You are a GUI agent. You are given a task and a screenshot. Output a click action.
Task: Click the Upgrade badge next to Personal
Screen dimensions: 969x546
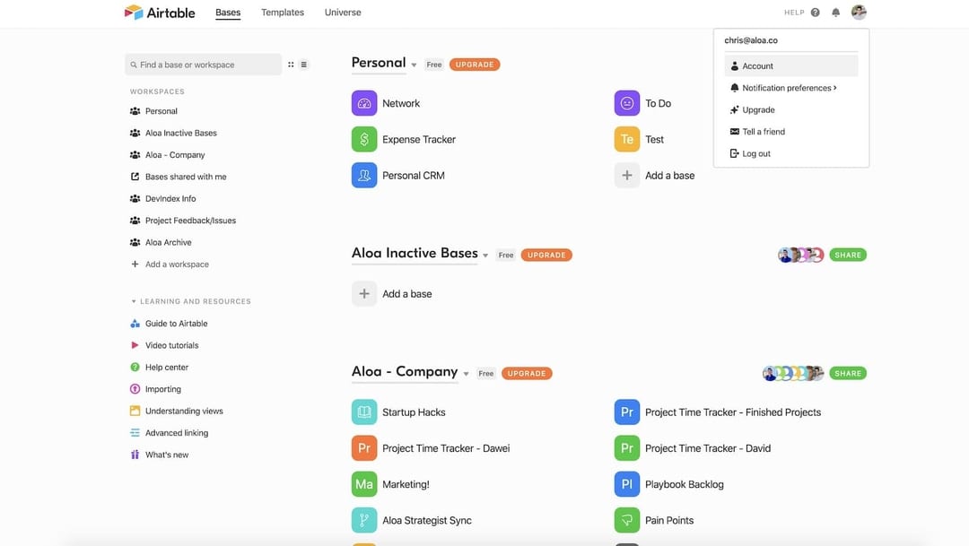point(474,64)
